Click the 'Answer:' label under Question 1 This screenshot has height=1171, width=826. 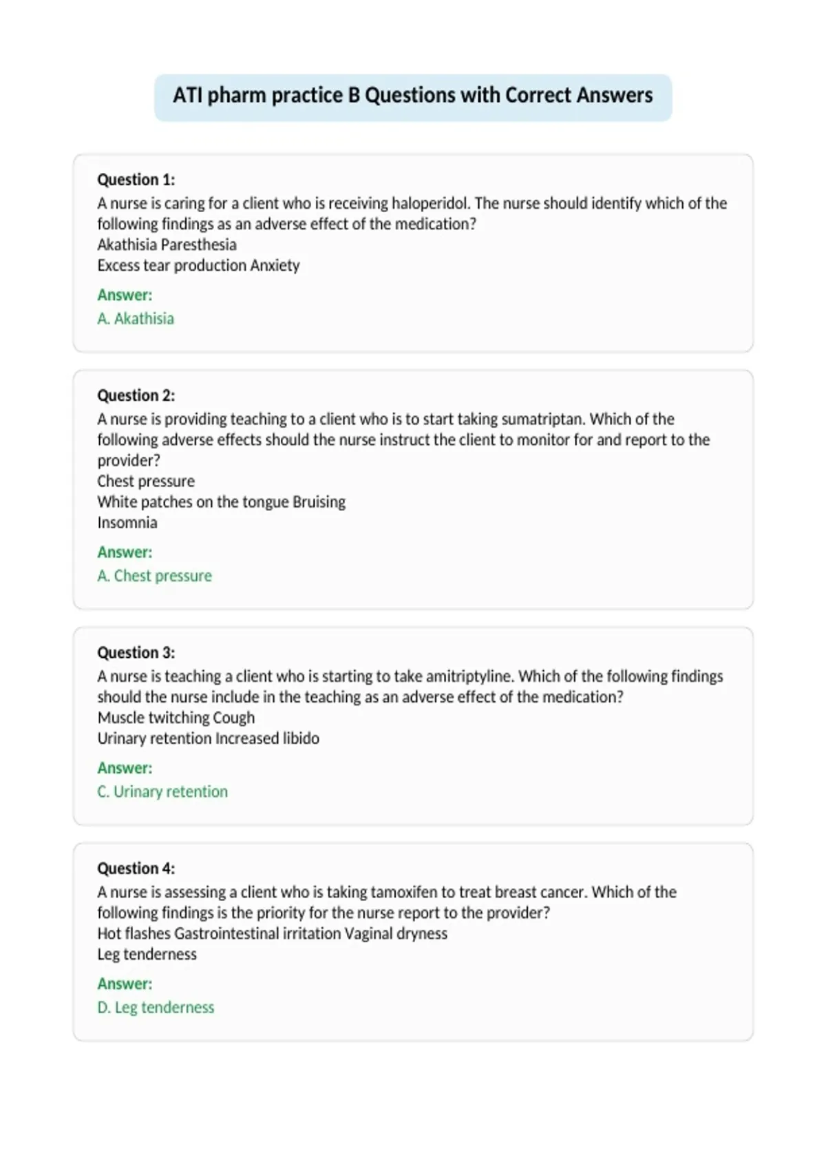click(125, 295)
